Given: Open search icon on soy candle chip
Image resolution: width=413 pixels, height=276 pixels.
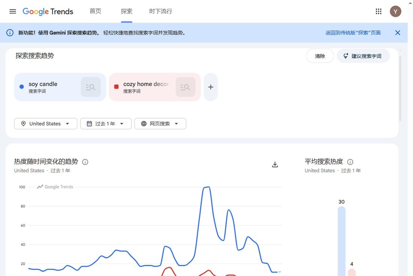Looking at the screenshot, I should [90, 87].
